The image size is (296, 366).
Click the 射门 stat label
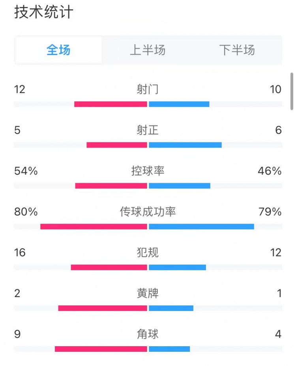[148, 89]
